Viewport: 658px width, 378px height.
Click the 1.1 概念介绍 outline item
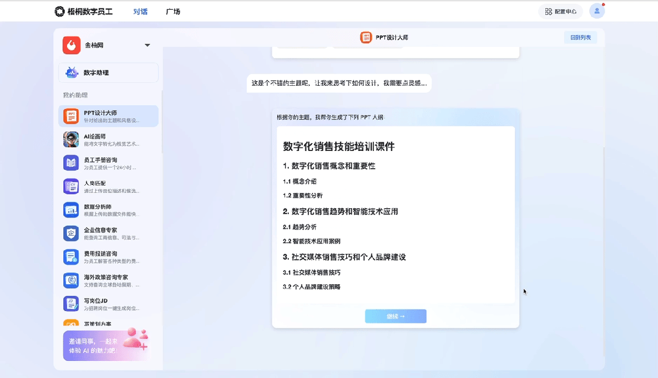300,181
